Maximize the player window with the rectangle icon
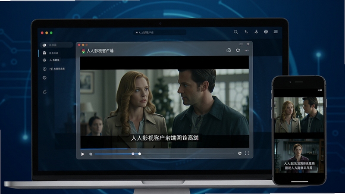The width and height of the screenshot is (345, 194). click(x=241, y=44)
